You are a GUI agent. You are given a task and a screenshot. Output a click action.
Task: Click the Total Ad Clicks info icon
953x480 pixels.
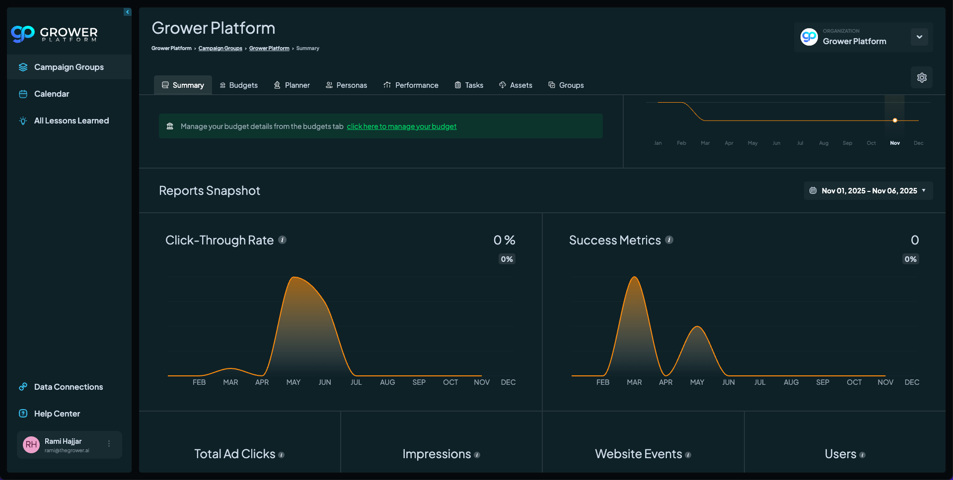tap(282, 455)
